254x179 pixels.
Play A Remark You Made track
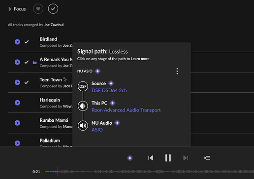[x=17, y=62]
